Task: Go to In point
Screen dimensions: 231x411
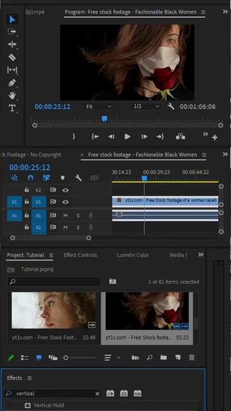Action: [95, 136]
